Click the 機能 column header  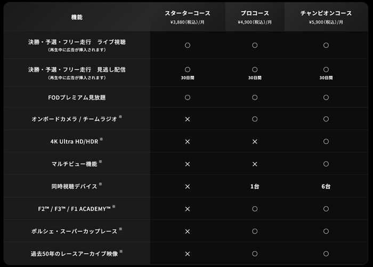point(77,18)
